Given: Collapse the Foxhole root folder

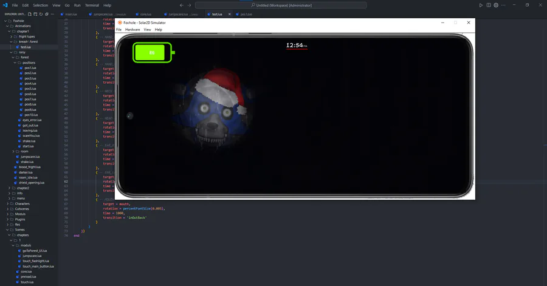Looking at the screenshot, I should click(5, 21).
